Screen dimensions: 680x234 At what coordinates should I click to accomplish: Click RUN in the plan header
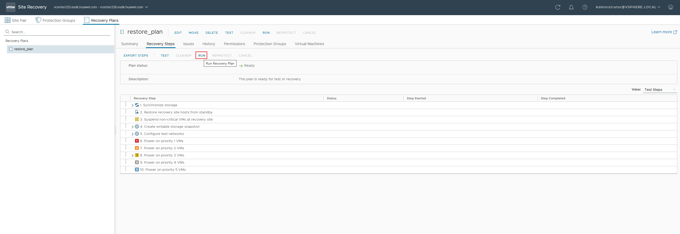pyautogui.click(x=266, y=33)
